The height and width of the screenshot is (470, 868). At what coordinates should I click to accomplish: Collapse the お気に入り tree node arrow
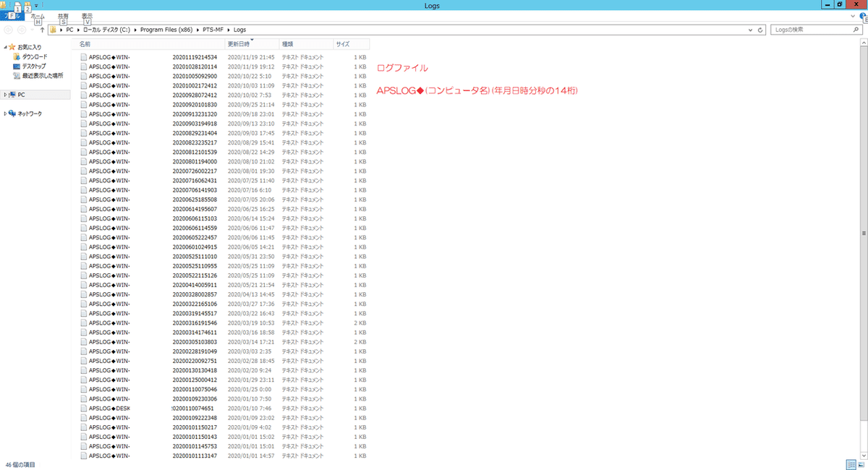tap(5, 47)
